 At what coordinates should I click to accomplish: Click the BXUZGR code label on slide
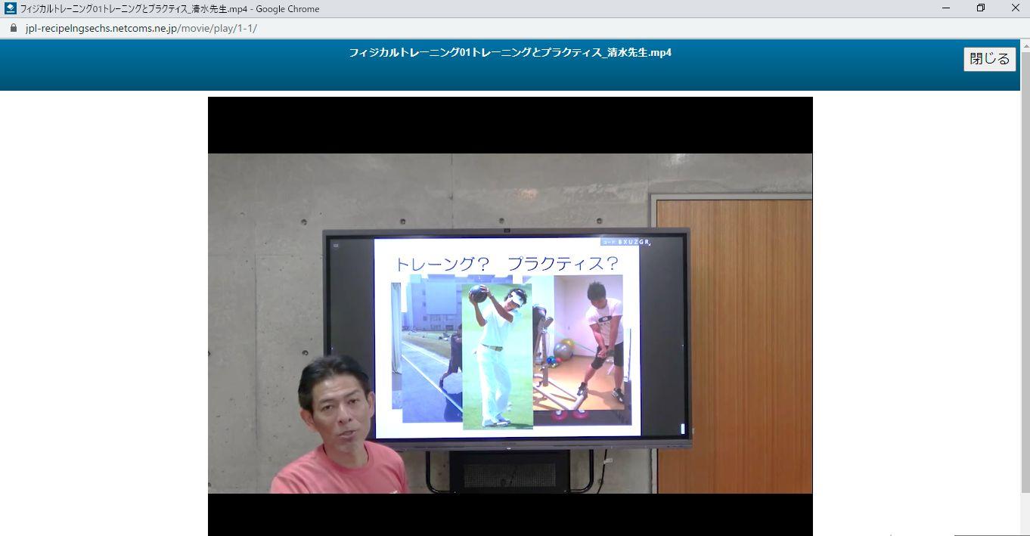point(632,242)
